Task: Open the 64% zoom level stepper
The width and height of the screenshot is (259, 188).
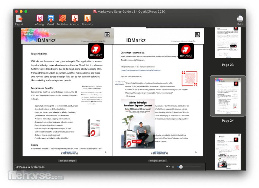Action: click(x=173, y=167)
